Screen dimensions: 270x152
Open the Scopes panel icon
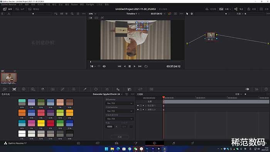[256, 89]
